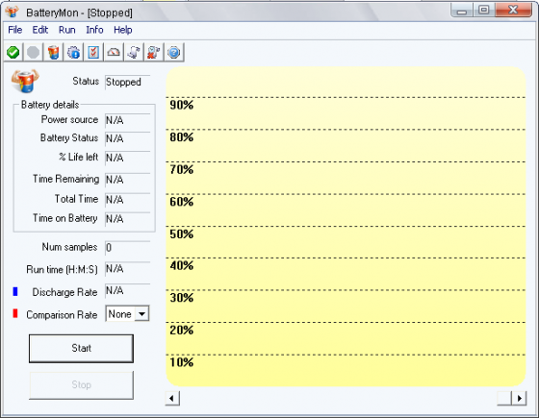Click the Num samples field
The width and height of the screenshot is (539, 418).
coord(127,248)
